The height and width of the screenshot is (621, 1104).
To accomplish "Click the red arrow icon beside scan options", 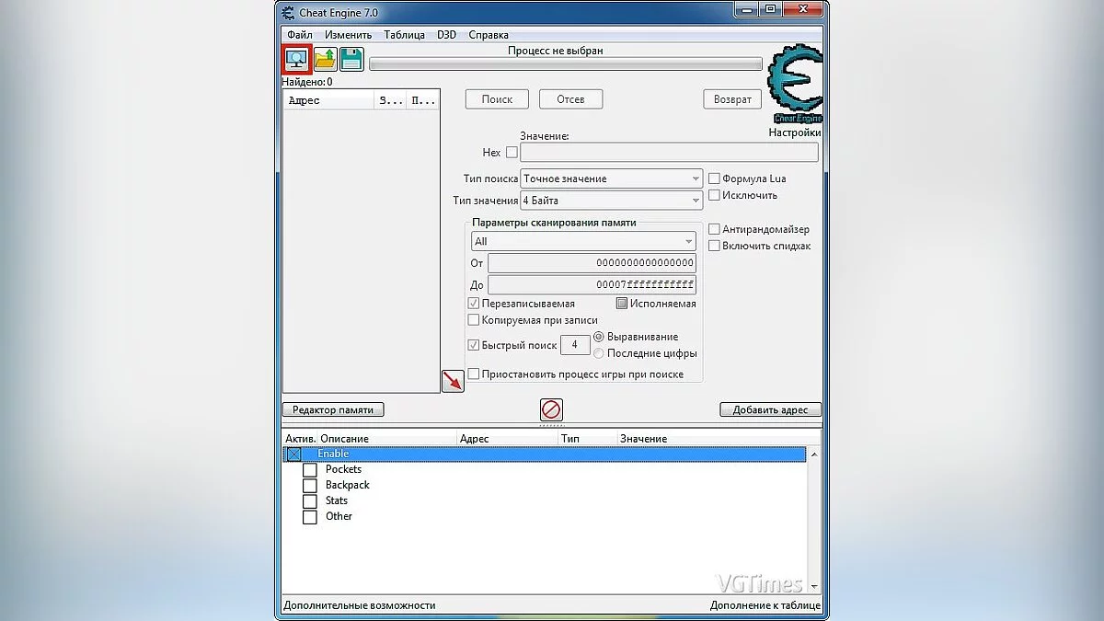I will pyautogui.click(x=453, y=379).
